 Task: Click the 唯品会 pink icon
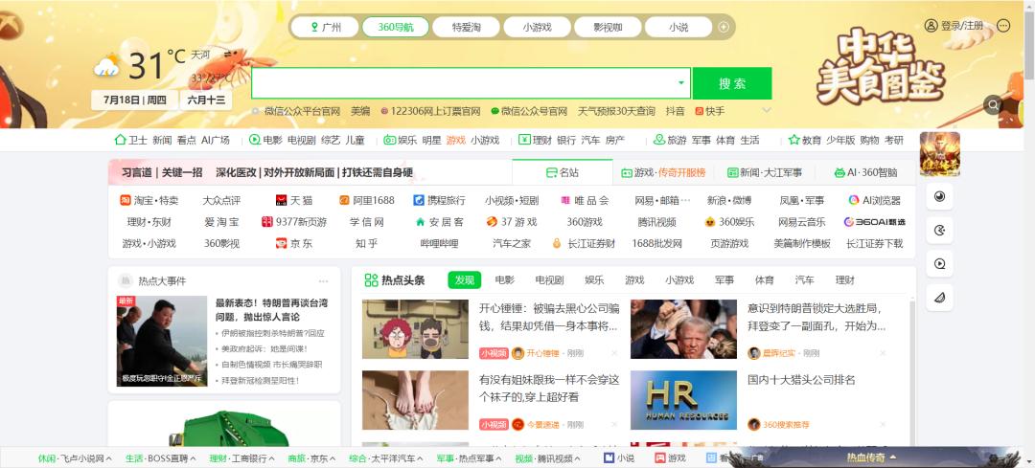565,200
